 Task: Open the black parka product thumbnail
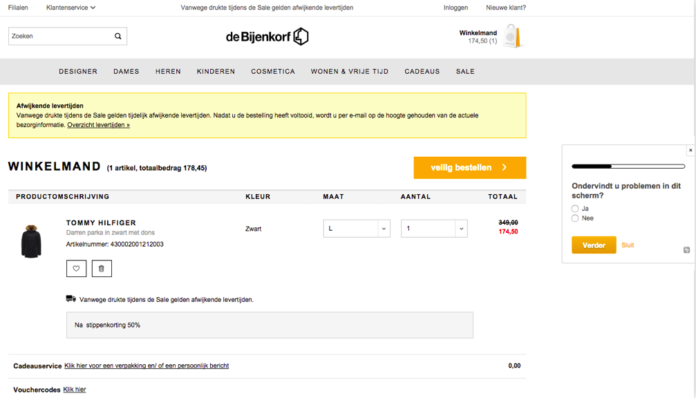click(31, 241)
